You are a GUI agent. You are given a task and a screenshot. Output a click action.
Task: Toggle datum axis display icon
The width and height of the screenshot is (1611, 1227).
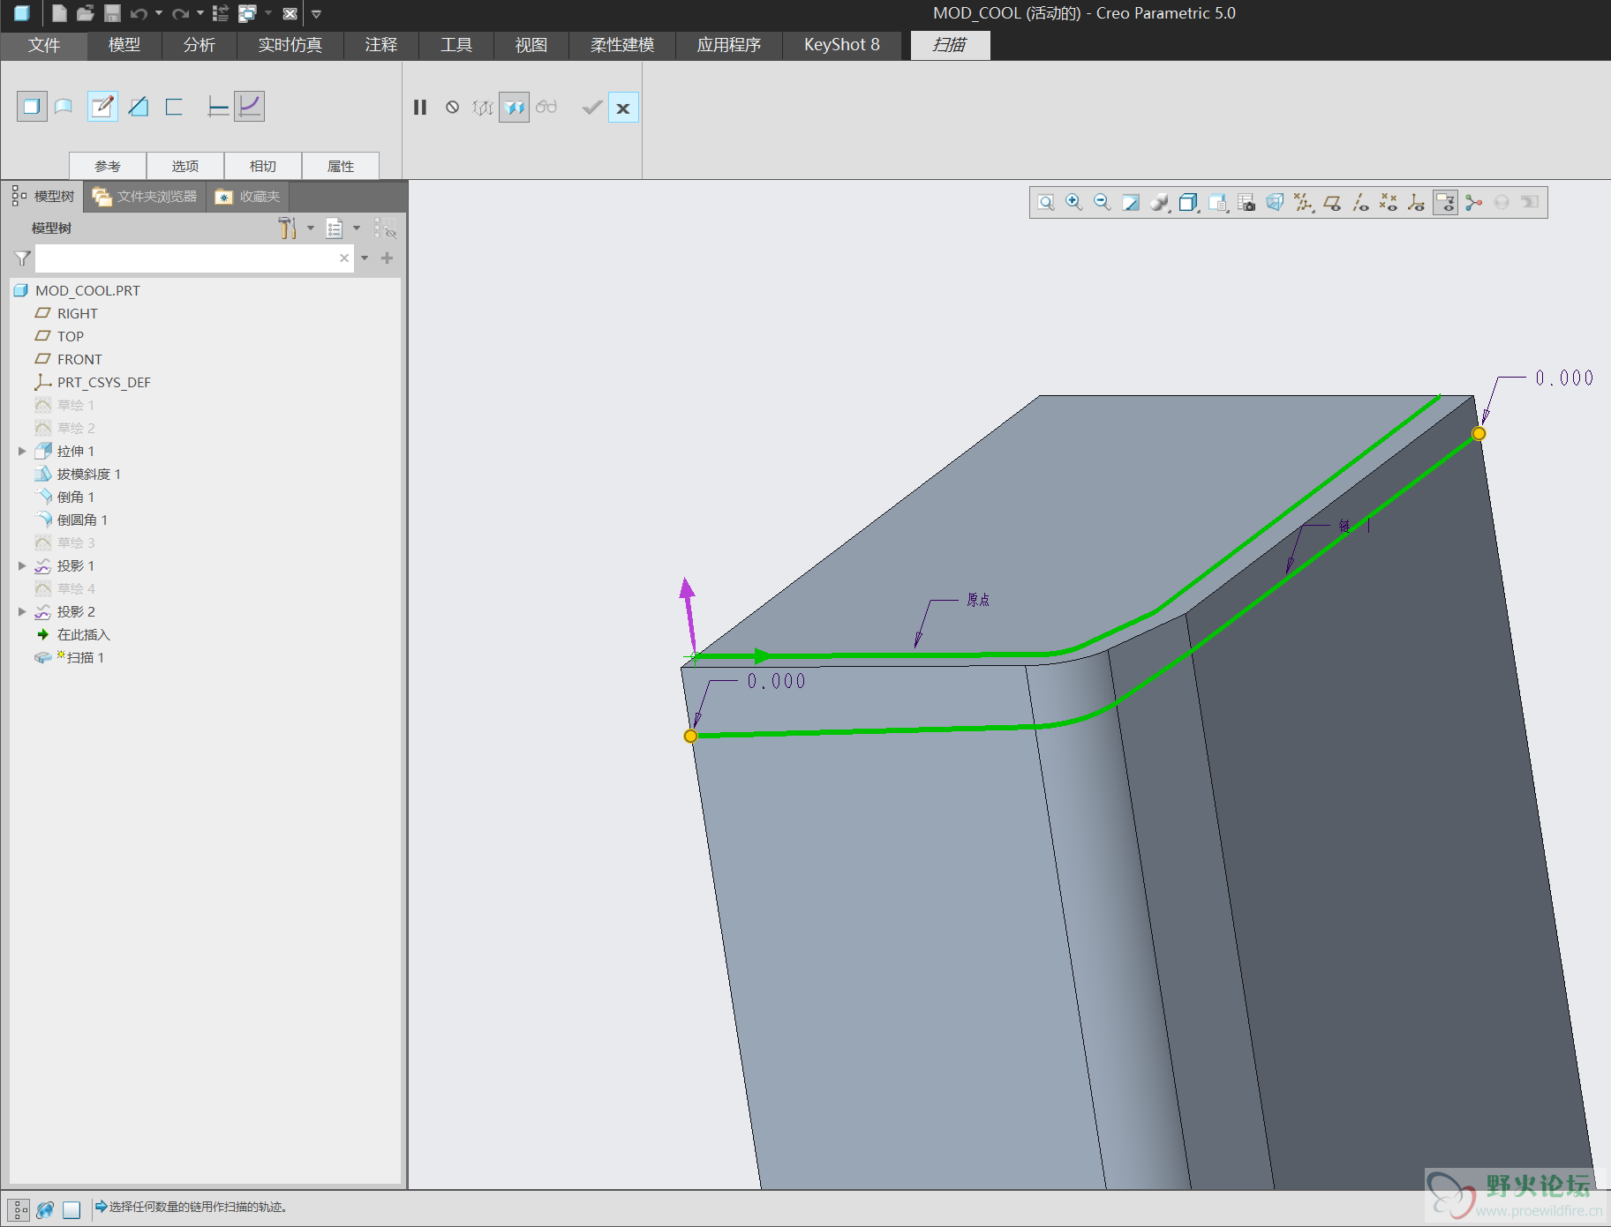coord(1360,203)
